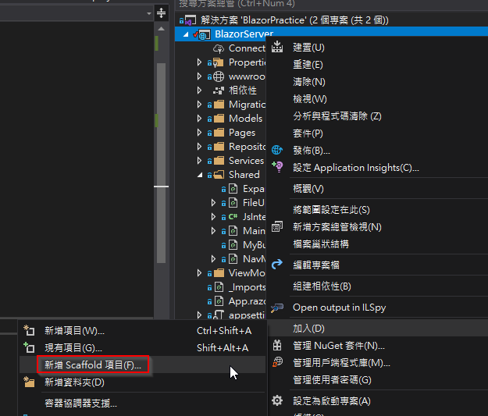Click the Publish (發佈) globe icon

tap(277, 151)
